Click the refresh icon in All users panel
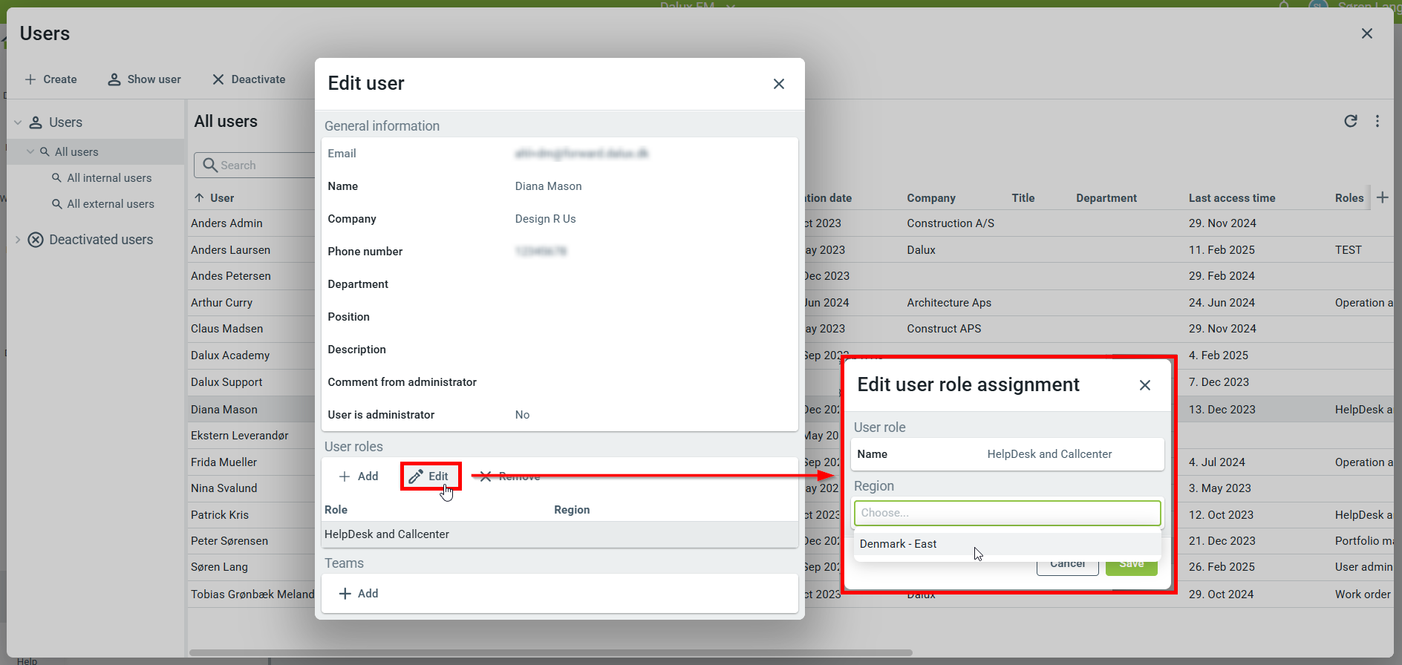The width and height of the screenshot is (1402, 665). pyautogui.click(x=1350, y=121)
